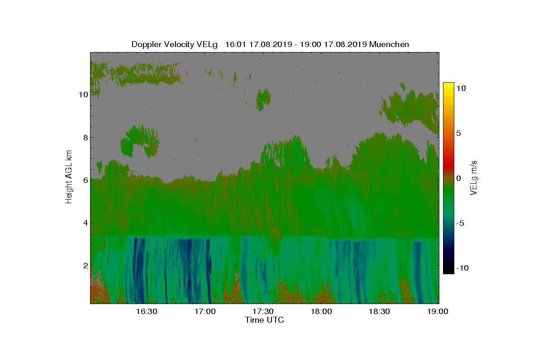
Task: Click the 17:30 time tick label
Action: coord(263,311)
